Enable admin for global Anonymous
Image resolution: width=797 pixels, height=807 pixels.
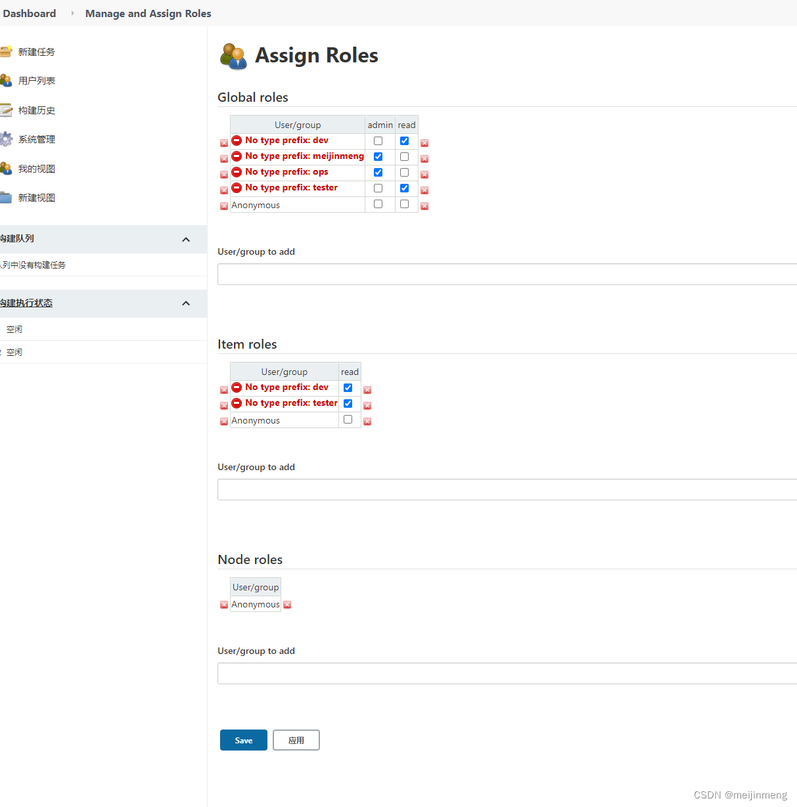378,204
